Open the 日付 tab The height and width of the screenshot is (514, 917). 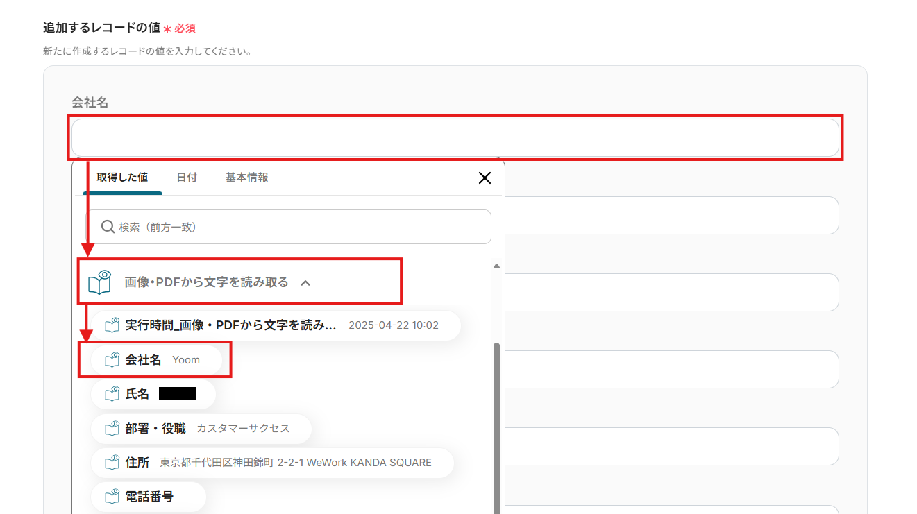pyautogui.click(x=187, y=178)
